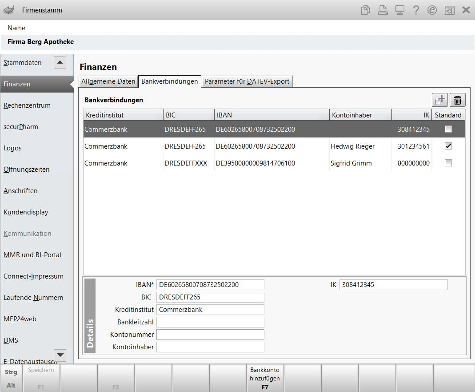Click the printer icon in title bar

[x=383, y=10]
